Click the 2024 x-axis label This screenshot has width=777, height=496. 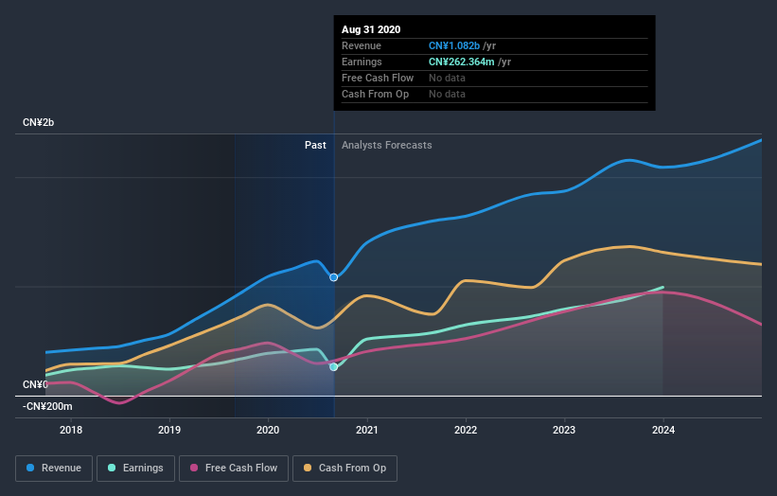pos(663,430)
